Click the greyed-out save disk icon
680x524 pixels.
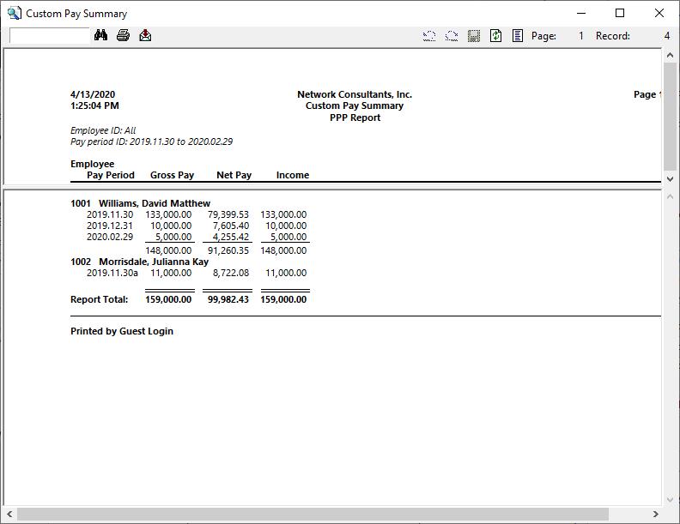click(x=474, y=36)
